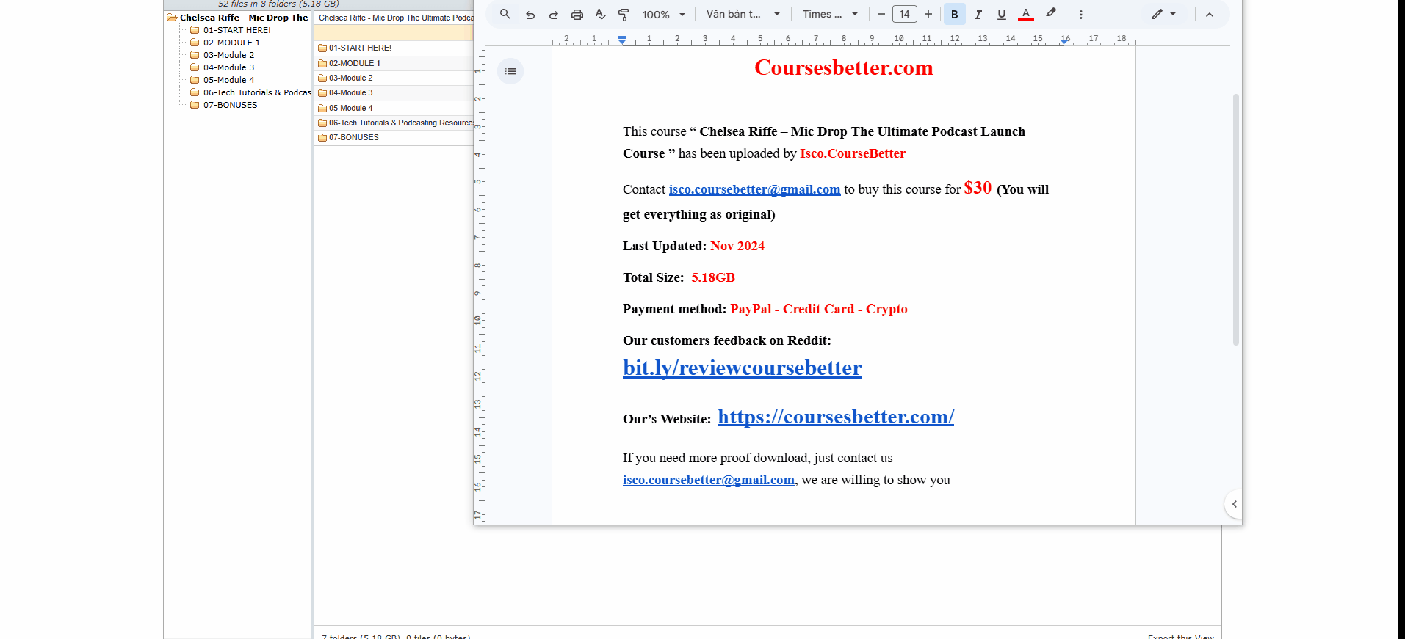This screenshot has height=639, width=1405.
Task: Click the undo arrow icon
Action: point(530,15)
